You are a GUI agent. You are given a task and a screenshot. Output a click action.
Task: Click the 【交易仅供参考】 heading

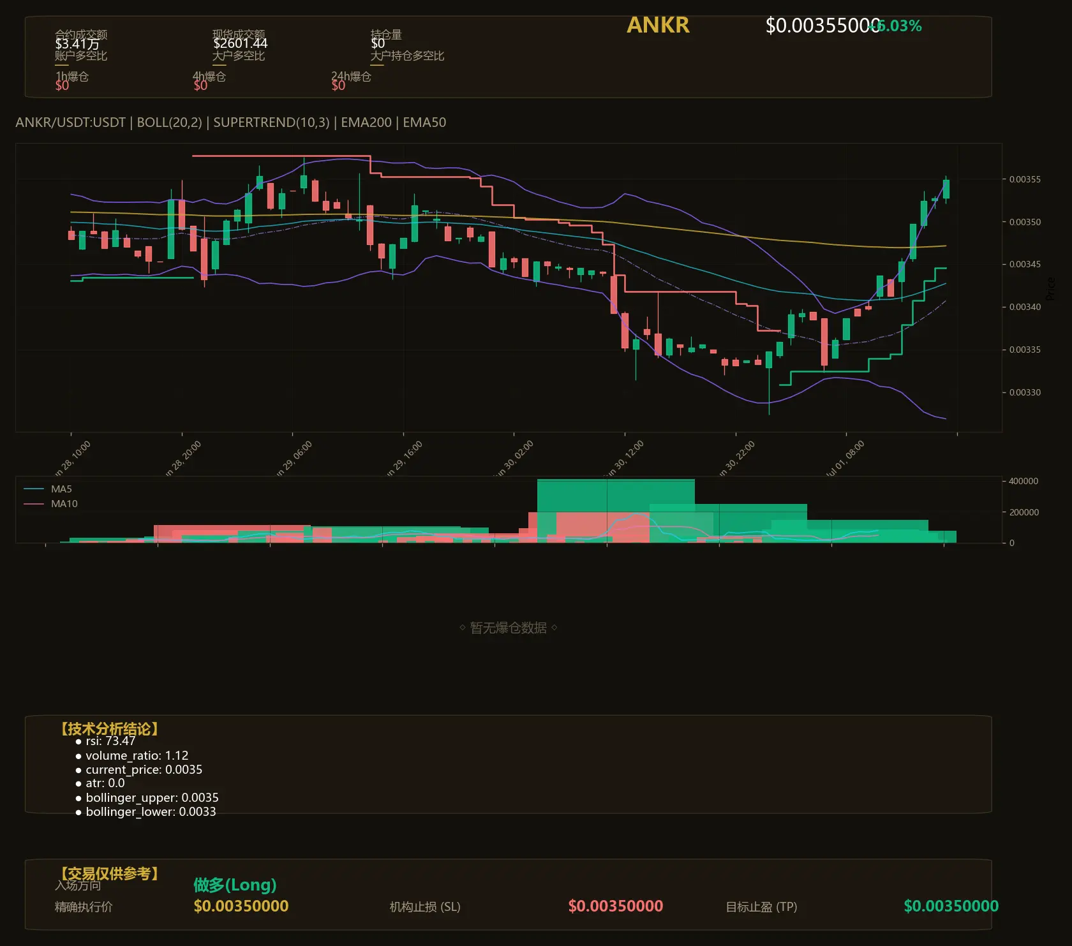click(108, 873)
